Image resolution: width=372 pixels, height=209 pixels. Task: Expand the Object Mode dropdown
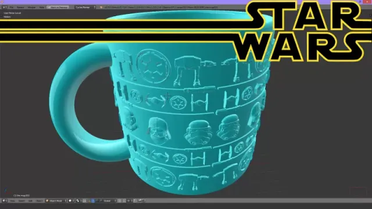coord(56,201)
